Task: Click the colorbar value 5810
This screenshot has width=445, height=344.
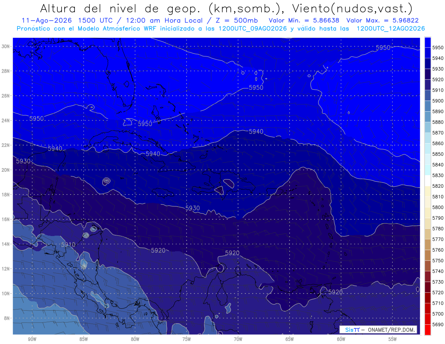Action: click(438, 196)
